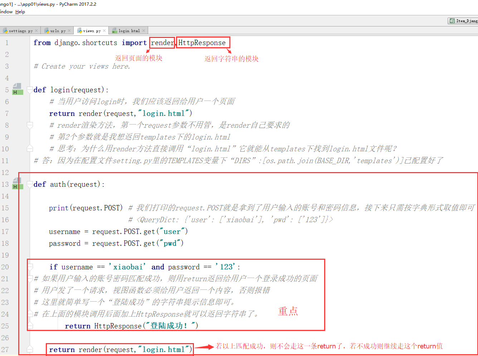Click the "pwd" string on line 18
478x356 pixels.
pyautogui.click(x=170, y=243)
